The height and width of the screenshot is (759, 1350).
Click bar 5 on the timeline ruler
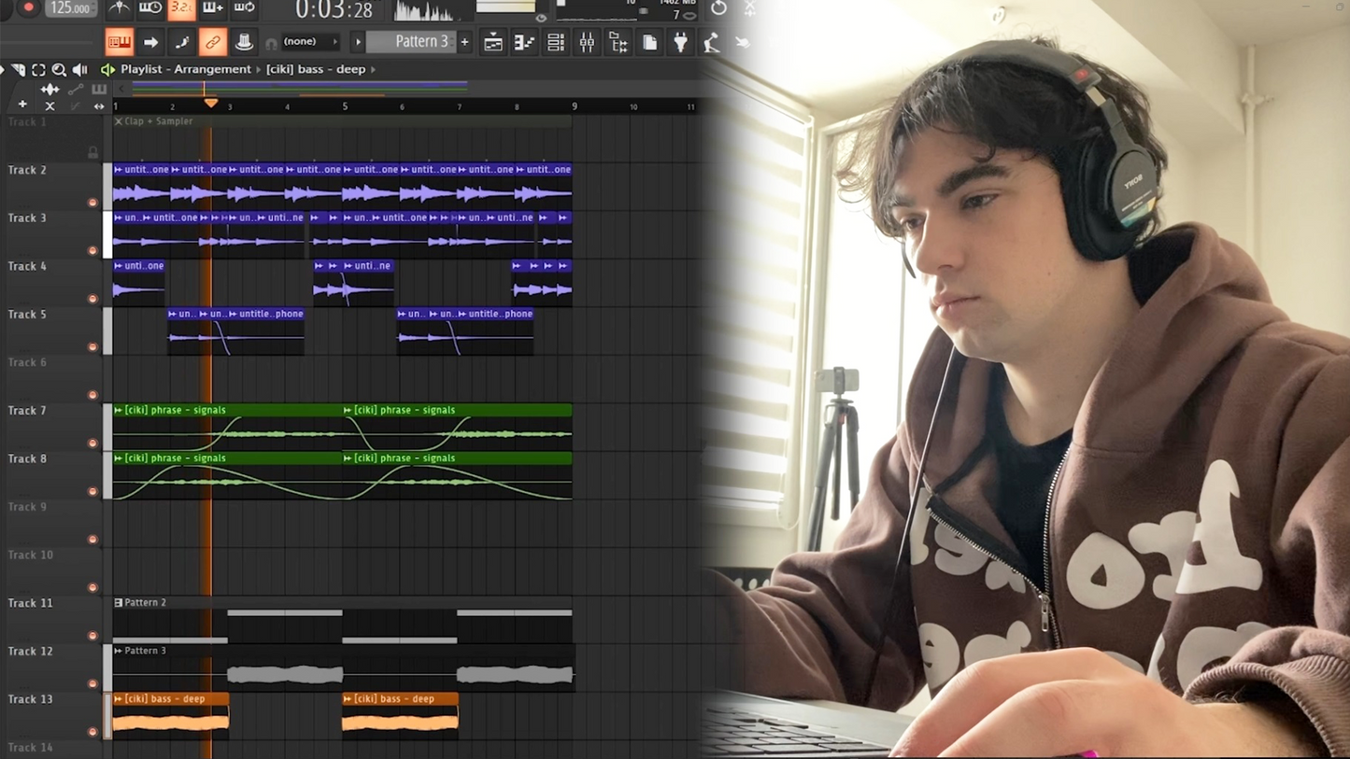pos(345,106)
